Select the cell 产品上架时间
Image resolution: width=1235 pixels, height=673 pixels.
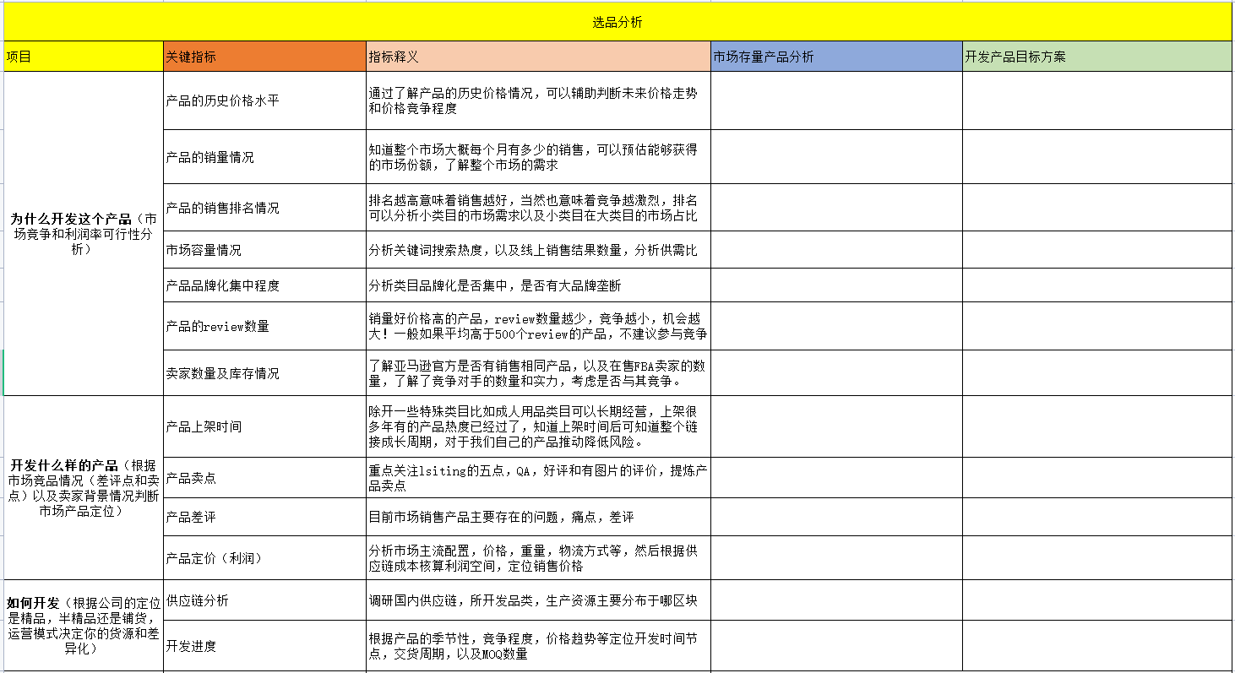(264, 426)
